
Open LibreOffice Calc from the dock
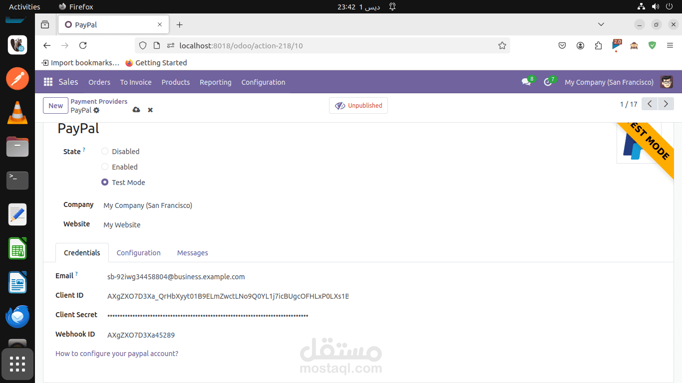(17, 248)
